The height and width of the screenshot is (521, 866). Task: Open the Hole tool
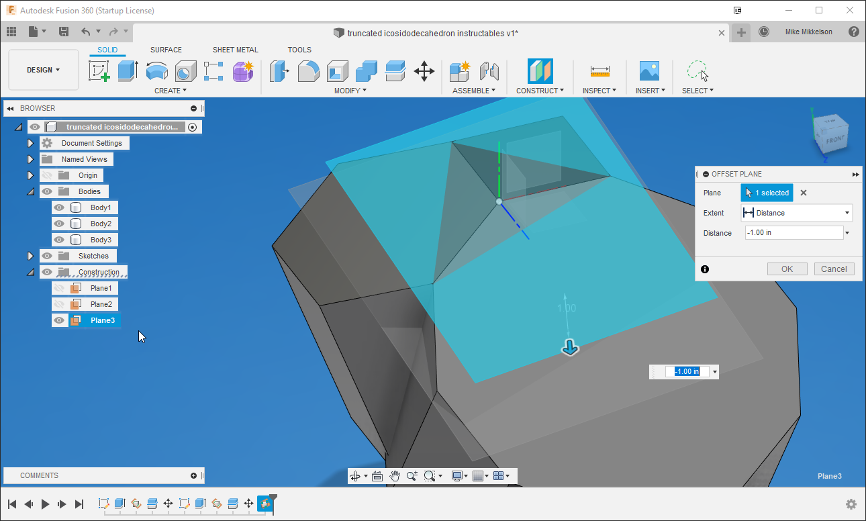click(185, 70)
